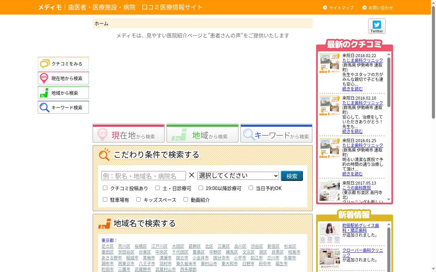The width and height of the screenshot is (436, 272).
Task: Open こうの歯科医院 review thumbnail
Action: pyautogui.click(x=330, y=191)
